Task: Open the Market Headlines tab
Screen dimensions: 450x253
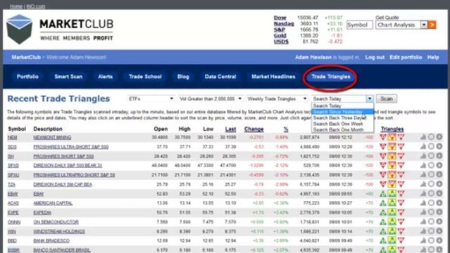Action: tap(273, 77)
